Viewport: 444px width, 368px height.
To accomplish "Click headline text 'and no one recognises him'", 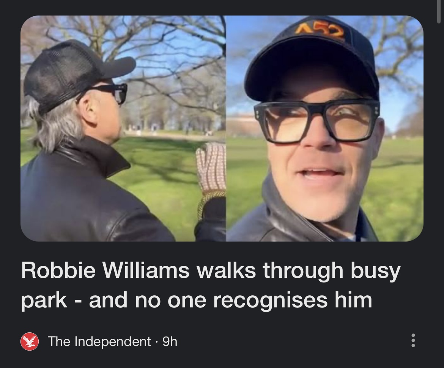I will pyautogui.click(x=230, y=300).
